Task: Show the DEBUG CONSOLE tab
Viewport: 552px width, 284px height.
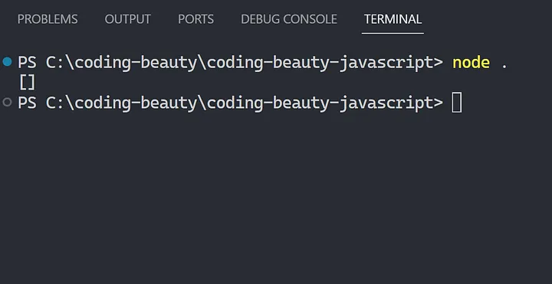Action: [x=289, y=19]
